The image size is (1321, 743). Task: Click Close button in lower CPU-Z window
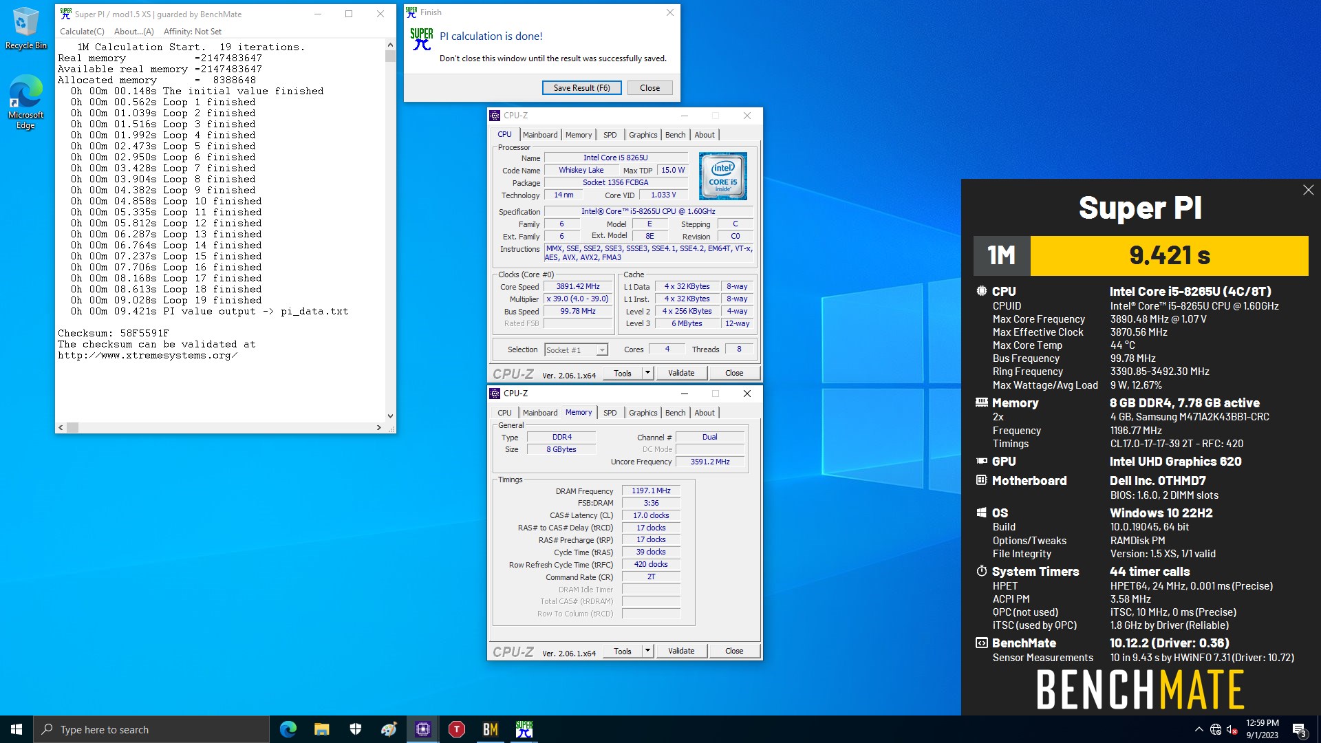point(734,652)
